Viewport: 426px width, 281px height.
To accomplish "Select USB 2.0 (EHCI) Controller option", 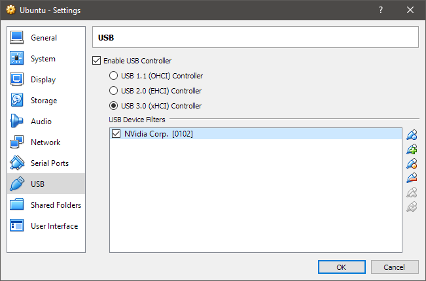I will point(114,91).
